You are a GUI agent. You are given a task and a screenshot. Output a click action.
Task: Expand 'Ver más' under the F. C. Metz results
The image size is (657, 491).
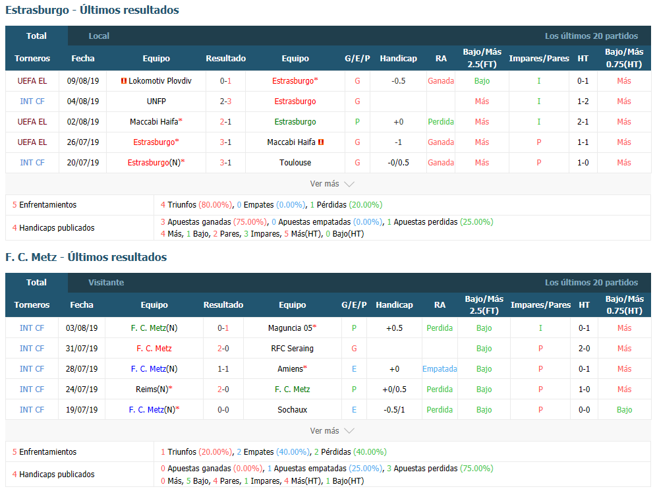click(x=332, y=431)
